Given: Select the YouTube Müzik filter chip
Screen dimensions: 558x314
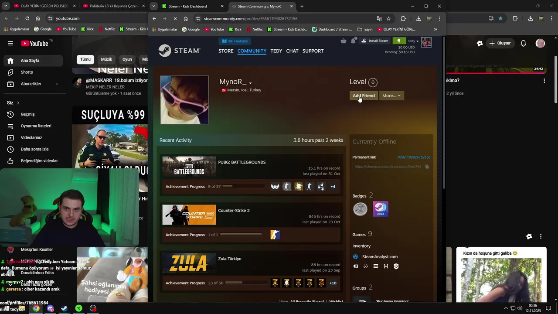Looking at the screenshot, I should [x=106, y=59].
